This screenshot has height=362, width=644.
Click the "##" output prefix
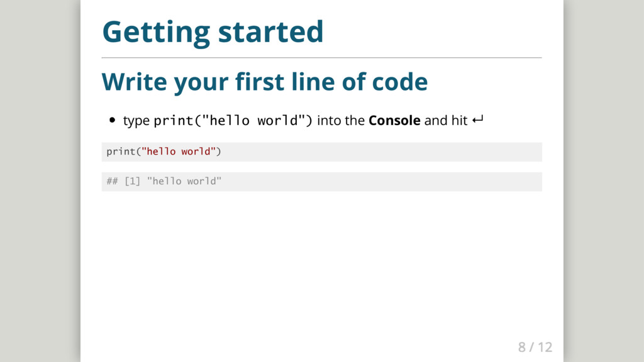(x=112, y=181)
